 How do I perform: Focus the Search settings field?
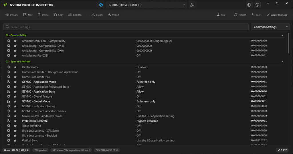tap(126, 27)
